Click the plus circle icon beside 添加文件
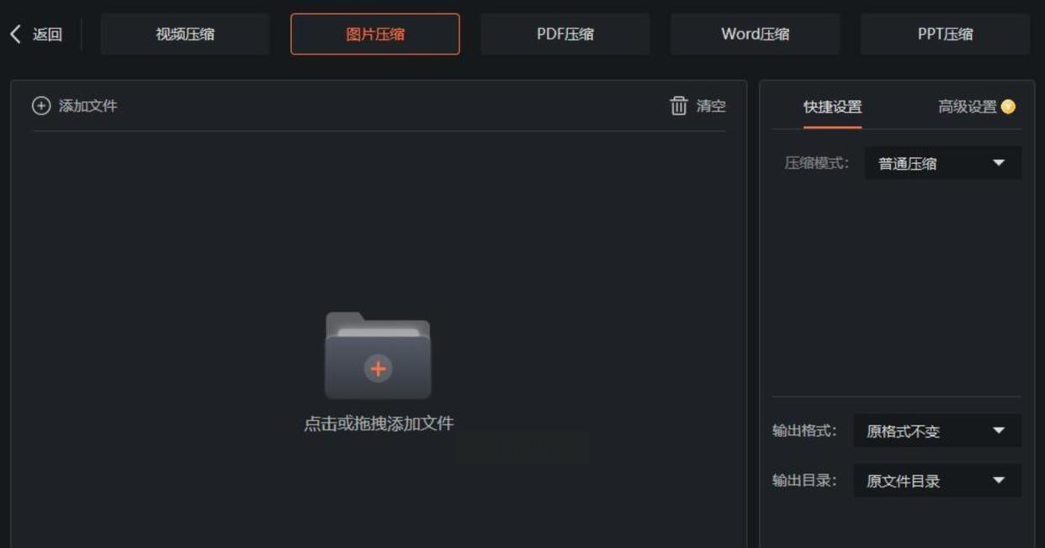Image resolution: width=1045 pixels, height=548 pixels. click(41, 106)
